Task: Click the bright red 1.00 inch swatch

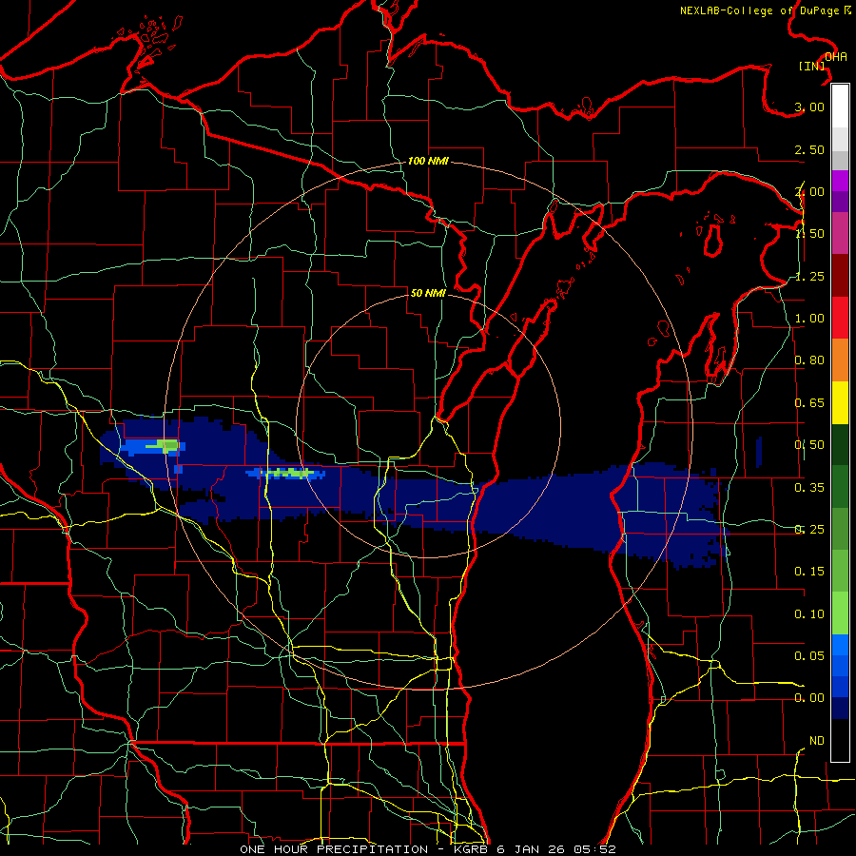Action: [x=840, y=318]
